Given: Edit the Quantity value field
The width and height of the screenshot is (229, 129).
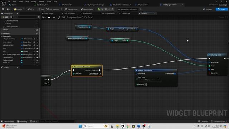Looking at the screenshot, I should point(146,85).
